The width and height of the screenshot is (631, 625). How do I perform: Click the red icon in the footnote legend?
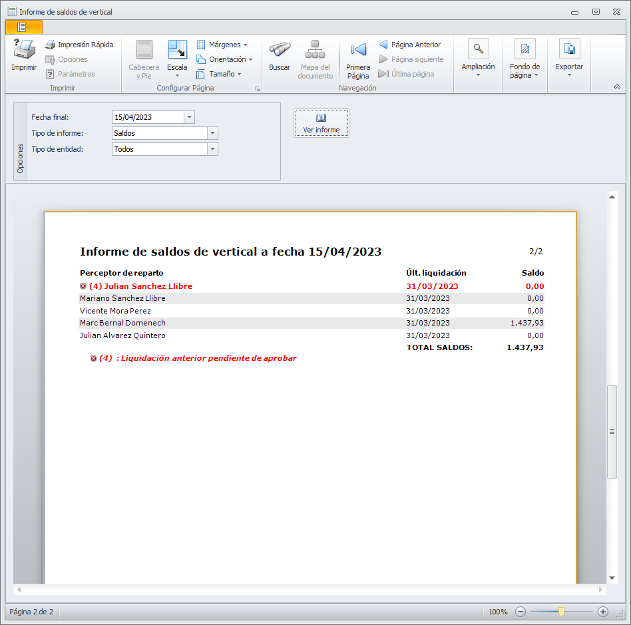click(94, 359)
